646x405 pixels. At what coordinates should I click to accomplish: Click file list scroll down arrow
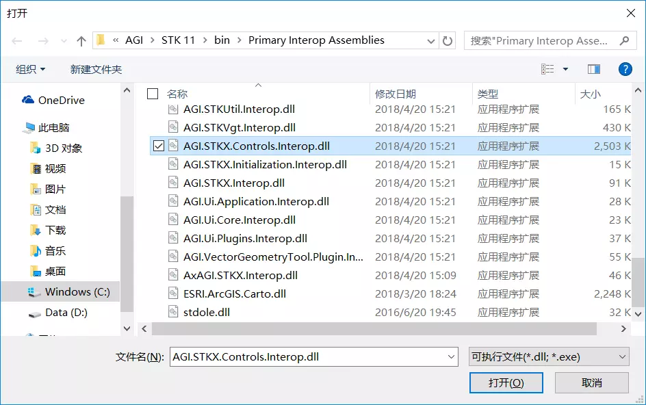(638, 314)
